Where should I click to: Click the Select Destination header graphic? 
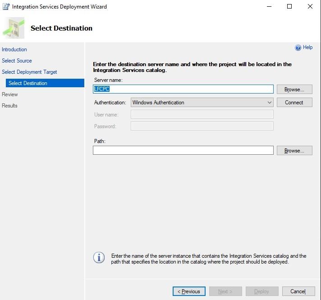[14, 28]
